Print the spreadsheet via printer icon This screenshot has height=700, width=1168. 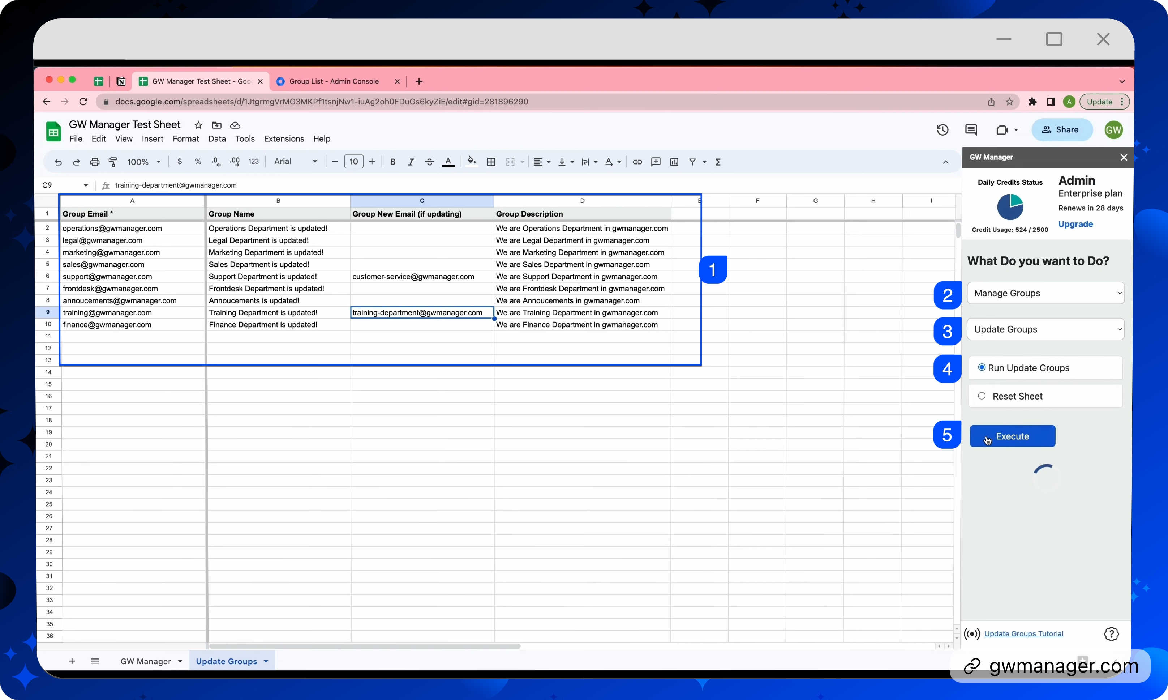point(95,162)
